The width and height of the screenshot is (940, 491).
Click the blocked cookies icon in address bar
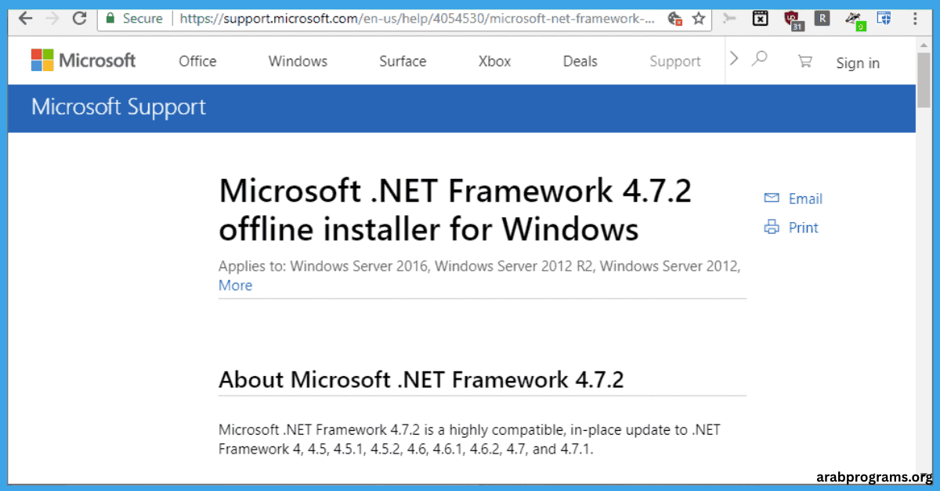pos(675,18)
